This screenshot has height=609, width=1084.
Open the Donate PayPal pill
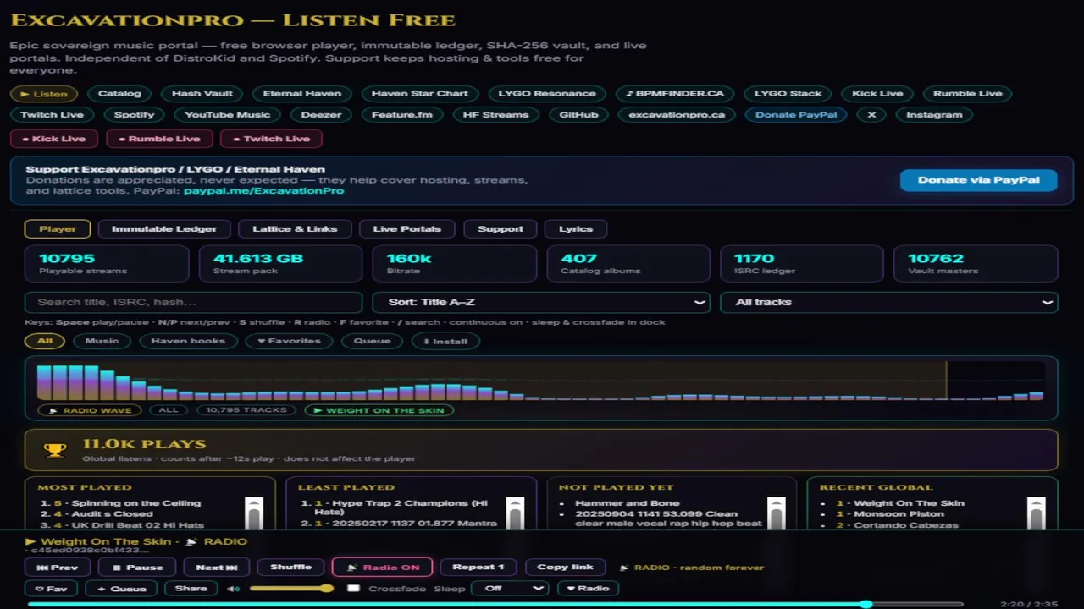pyautogui.click(x=795, y=115)
